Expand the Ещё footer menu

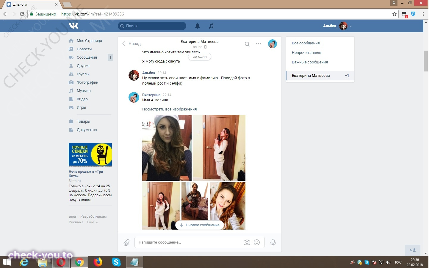click(x=92, y=222)
